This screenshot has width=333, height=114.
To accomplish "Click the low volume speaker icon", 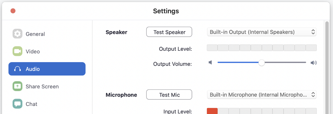I will (210, 62).
